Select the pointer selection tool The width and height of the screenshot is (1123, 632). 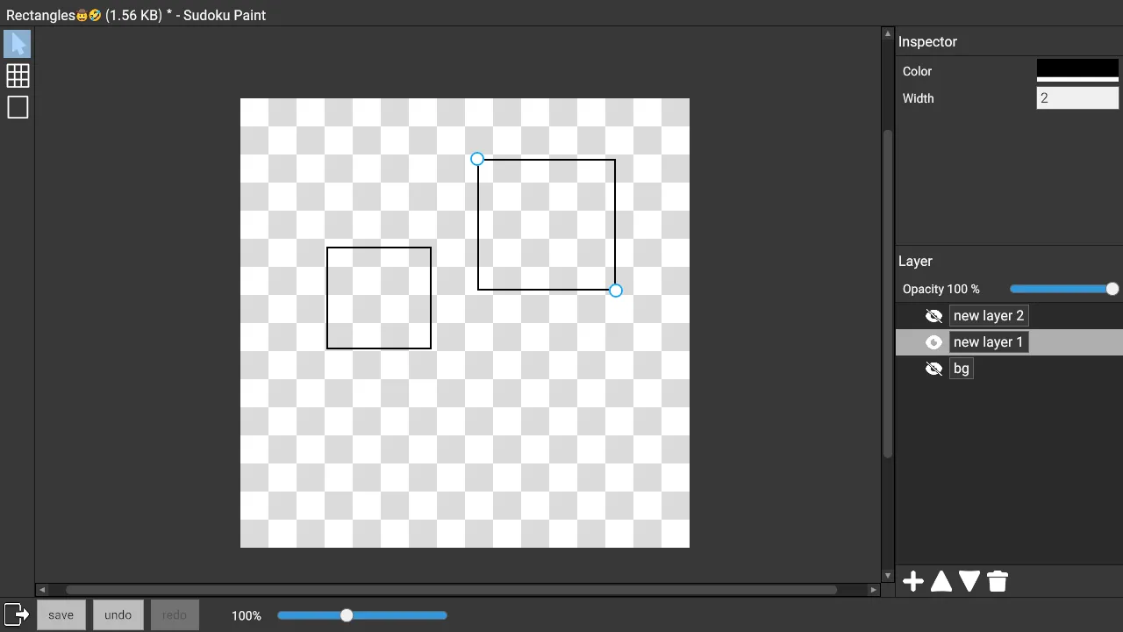[x=18, y=44]
